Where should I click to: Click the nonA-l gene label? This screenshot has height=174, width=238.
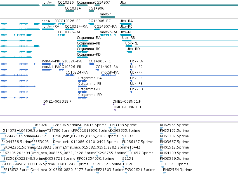[x=47, y=3]
